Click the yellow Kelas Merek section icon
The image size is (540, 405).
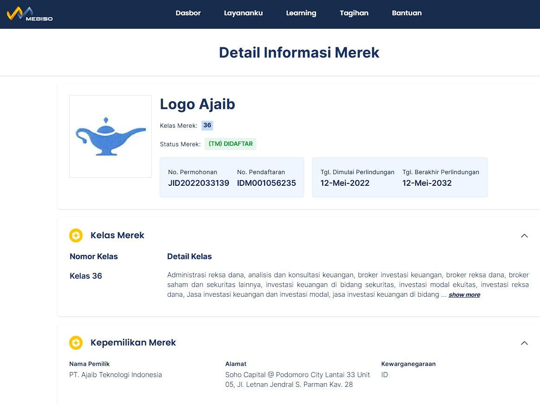(76, 235)
